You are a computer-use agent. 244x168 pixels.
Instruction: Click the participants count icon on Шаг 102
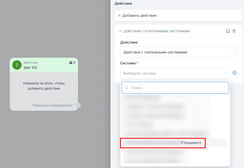pyautogui.click(x=71, y=62)
